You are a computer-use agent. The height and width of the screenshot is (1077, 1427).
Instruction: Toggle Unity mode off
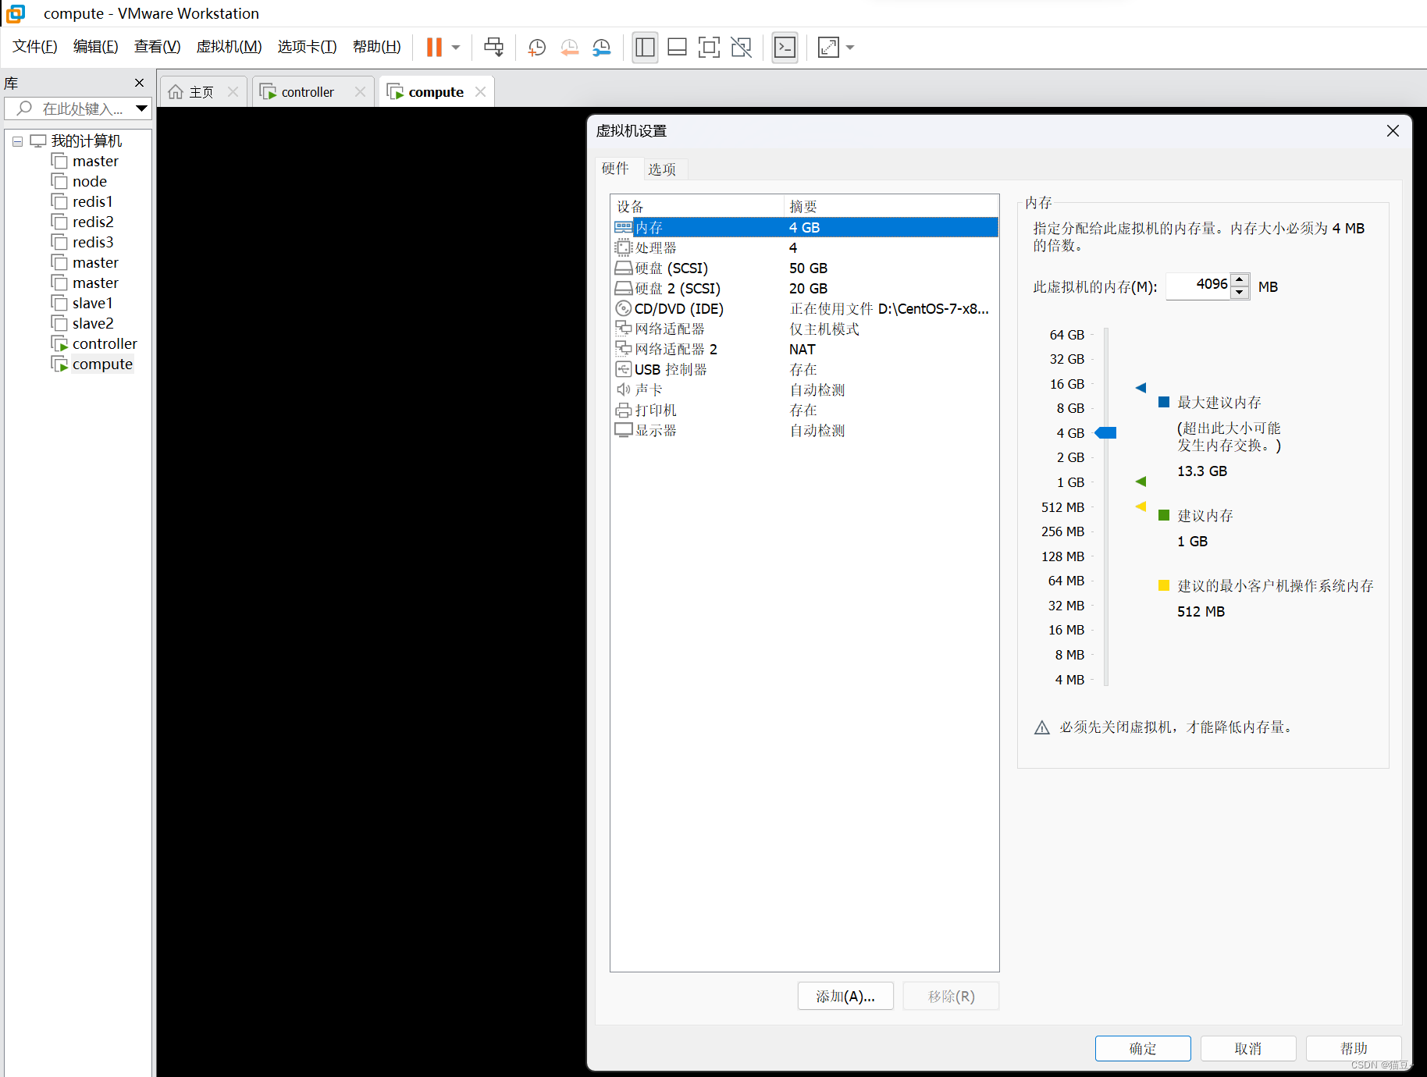740,47
